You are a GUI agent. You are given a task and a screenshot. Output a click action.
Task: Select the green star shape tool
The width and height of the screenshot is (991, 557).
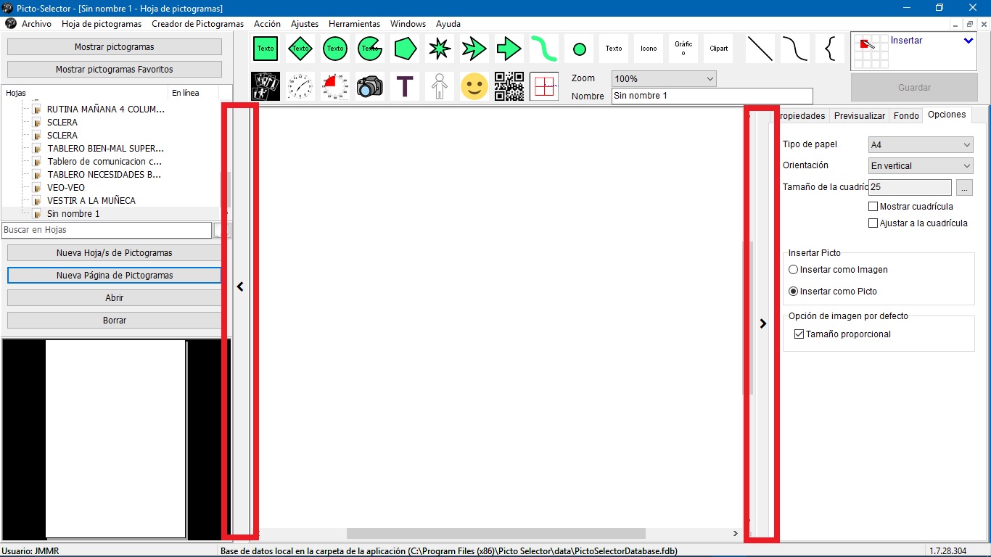pos(439,49)
